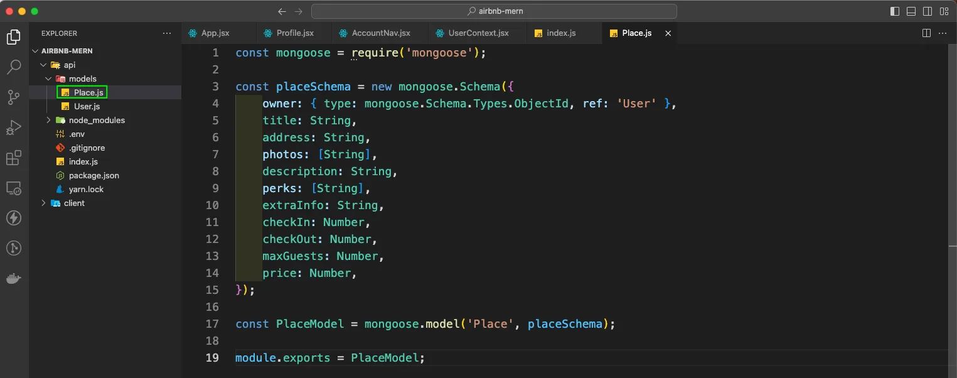This screenshot has height=378, width=957.
Task: Click the airbnb-mern command center search box
Action: click(x=494, y=11)
